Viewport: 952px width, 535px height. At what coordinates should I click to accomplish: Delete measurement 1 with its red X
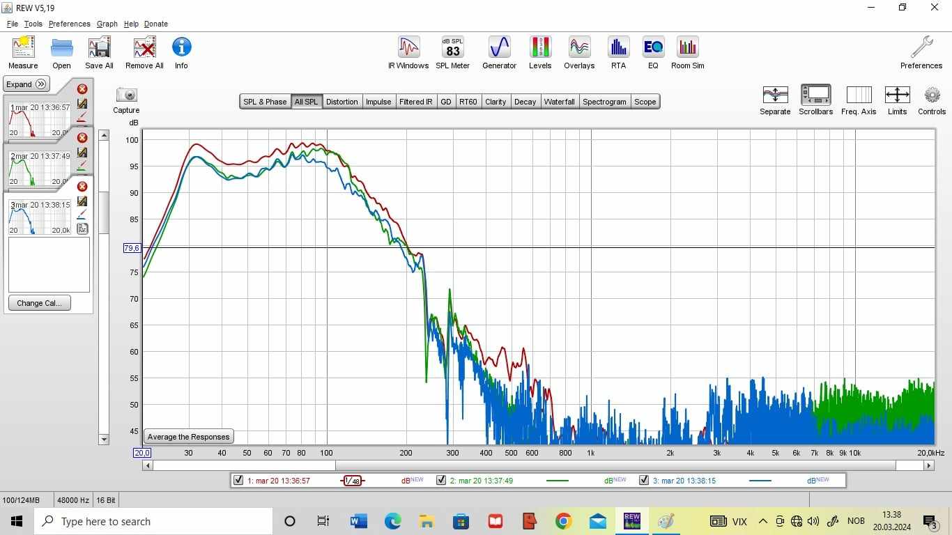click(82, 89)
